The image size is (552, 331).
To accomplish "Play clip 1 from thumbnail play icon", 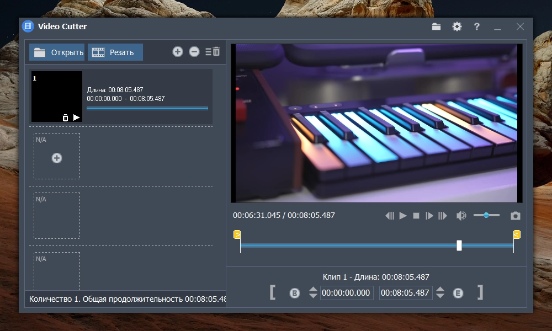I will point(76,118).
